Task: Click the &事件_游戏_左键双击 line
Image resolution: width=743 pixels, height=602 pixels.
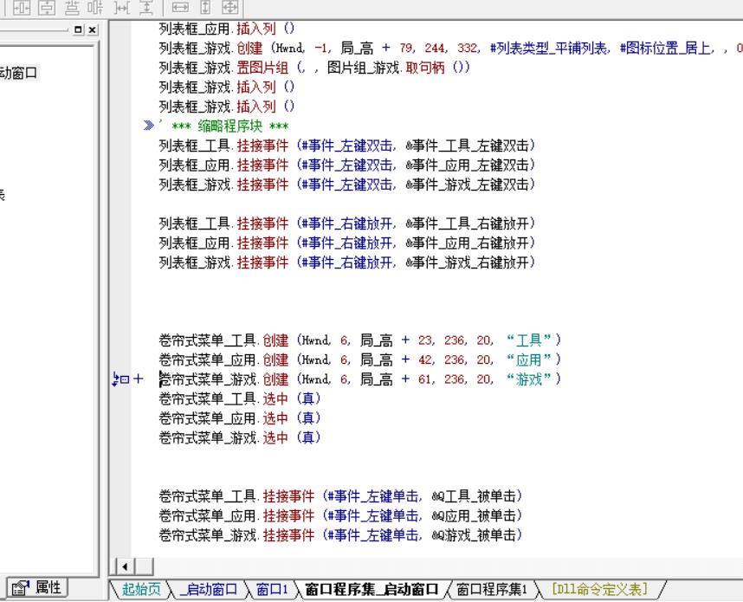Action: coord(347,184)
